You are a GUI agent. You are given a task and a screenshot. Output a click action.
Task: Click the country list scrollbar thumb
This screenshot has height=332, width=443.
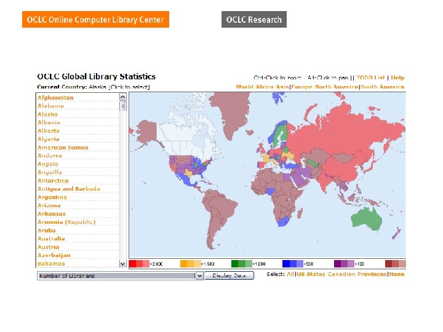click(x=122, y=106)
